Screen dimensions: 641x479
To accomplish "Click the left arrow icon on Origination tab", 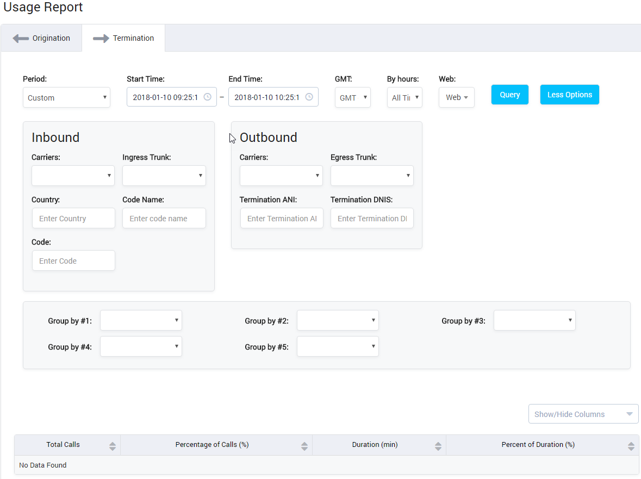I will pos(22,38).
